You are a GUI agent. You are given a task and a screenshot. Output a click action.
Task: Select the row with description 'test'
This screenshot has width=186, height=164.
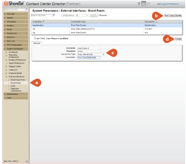tap(107, 33)
